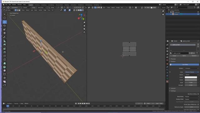Open the Modifier properties wrench tab

[167, 67]
